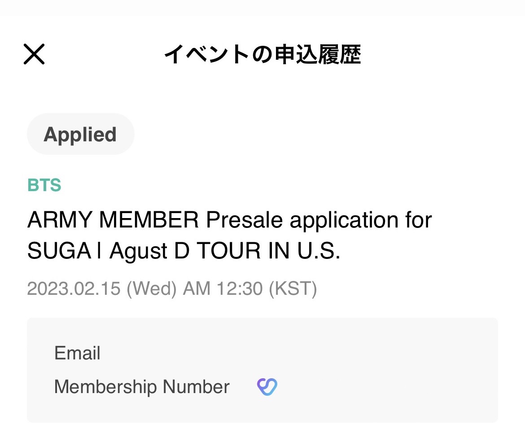Click the AM 12:30 time text
This screenshot has width=525, height=433.
tap(223, 289)
